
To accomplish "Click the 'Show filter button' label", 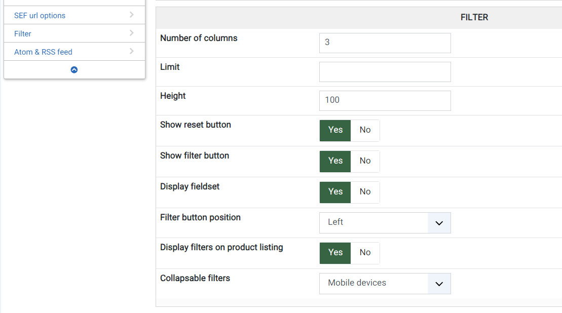I will click(194, 155).
